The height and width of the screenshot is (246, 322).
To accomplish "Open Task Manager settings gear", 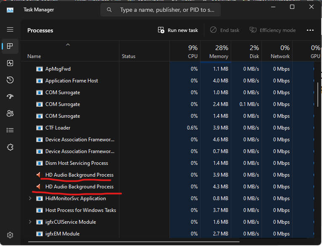I will click(10, 235).
